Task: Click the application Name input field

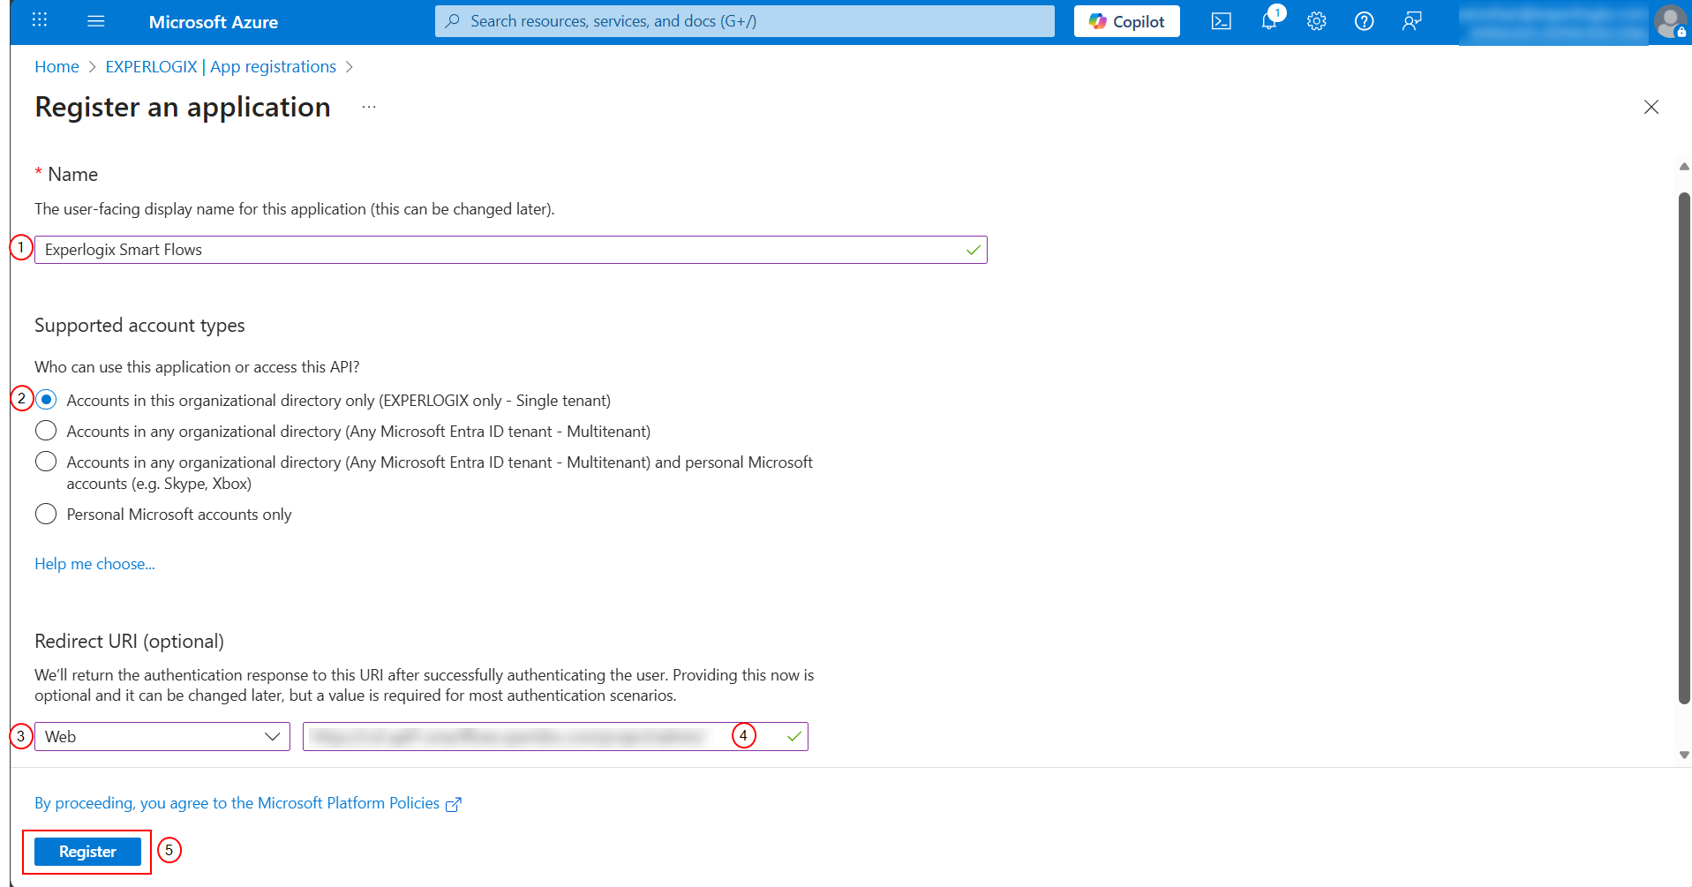Action: pyautogui.click(x=510, y=250)
